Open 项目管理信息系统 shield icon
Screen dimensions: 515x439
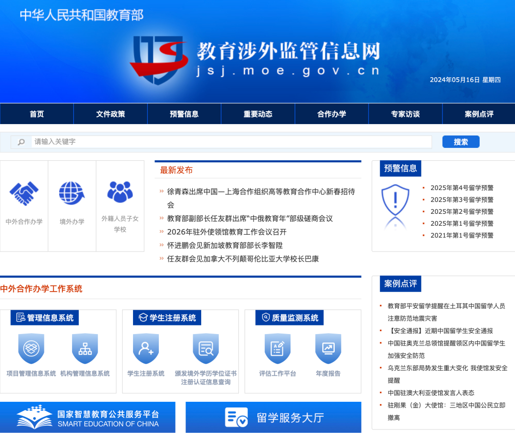(31, 349)
